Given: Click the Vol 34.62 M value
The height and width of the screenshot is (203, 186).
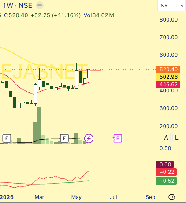Looking at the screenshot, I should pos(99,15).
